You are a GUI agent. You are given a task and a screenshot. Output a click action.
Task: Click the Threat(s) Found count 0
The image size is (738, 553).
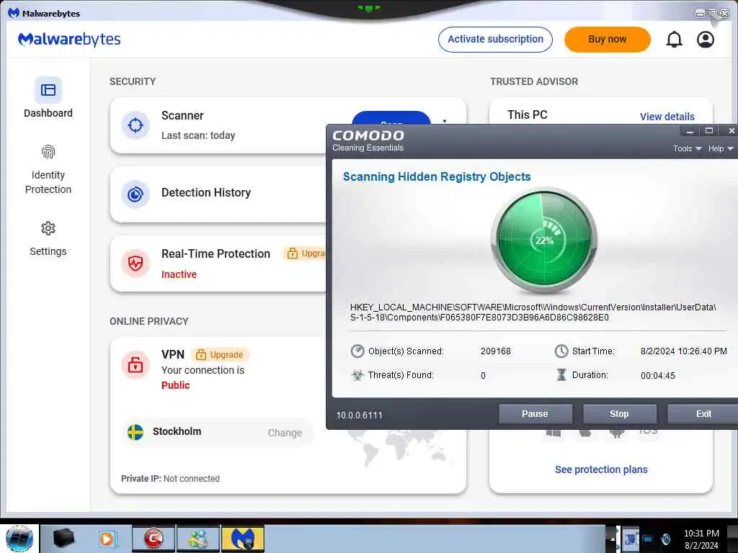(483, 376)
